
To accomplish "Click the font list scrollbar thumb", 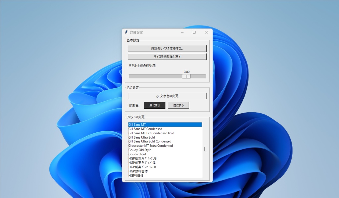I will click(205, 149).
